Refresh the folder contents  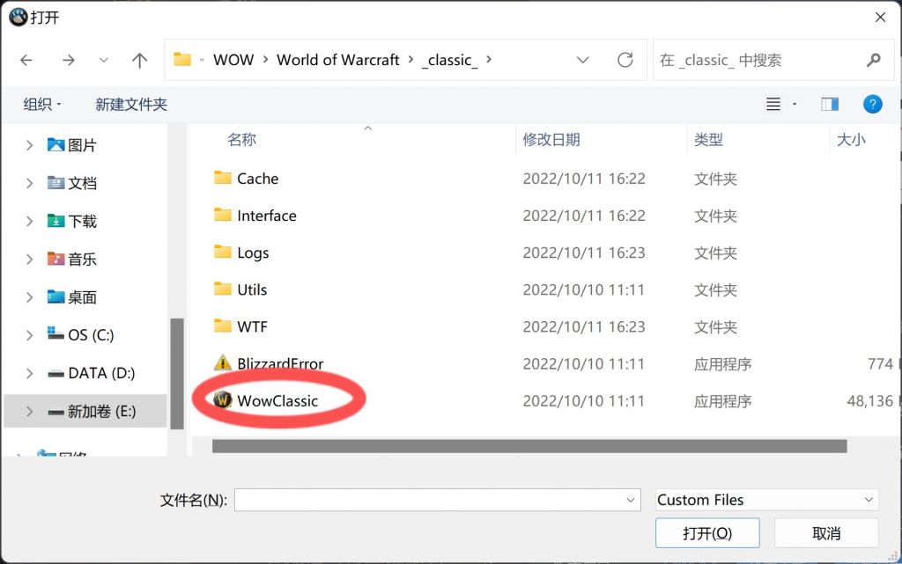tap(625, 60)
